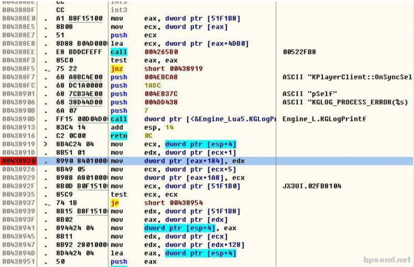This screenshot has height=267, width=414.
Task: Select address 004388E0 in address column
Action: (x=19, y=18)
